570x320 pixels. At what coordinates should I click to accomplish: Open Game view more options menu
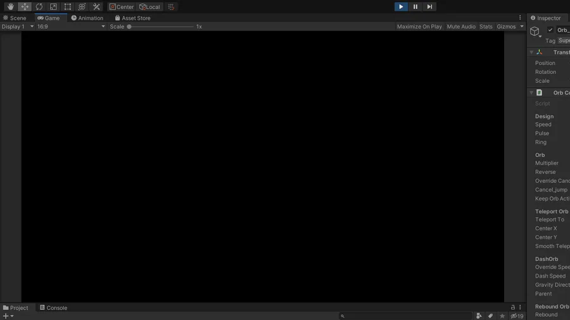point(520,18)
